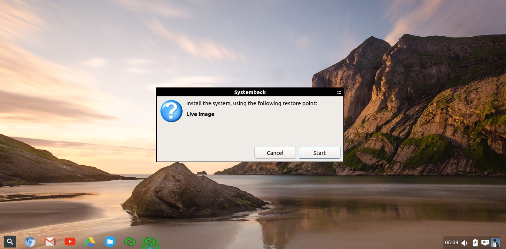Screen dimensions: 506x249
Task: Select the active highlighted Systemback shelf icon
Action: click(150, 242)
